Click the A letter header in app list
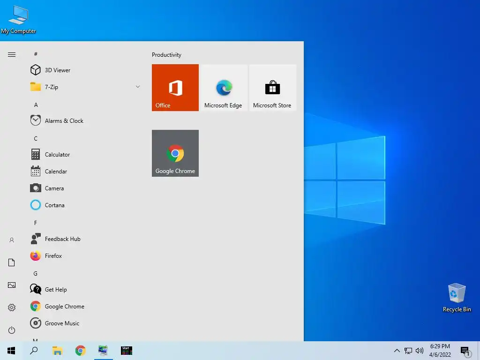 pyautogui.click(x=36, y=105)
